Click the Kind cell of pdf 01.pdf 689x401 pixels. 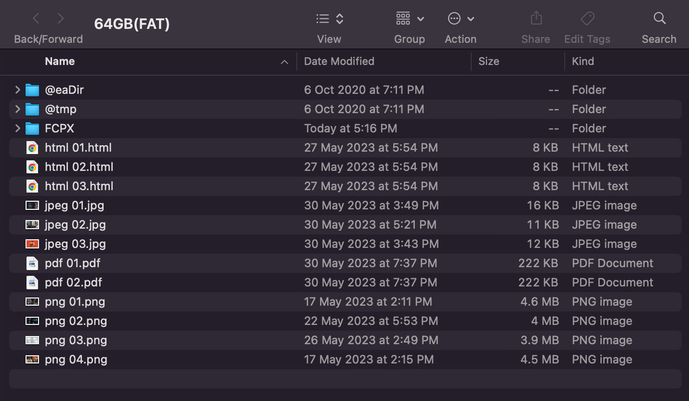(x=612, y=263)
